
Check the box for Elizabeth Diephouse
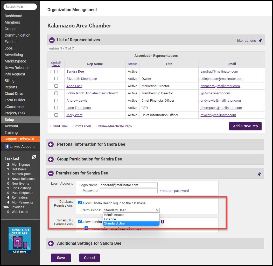tap(56, 79)
